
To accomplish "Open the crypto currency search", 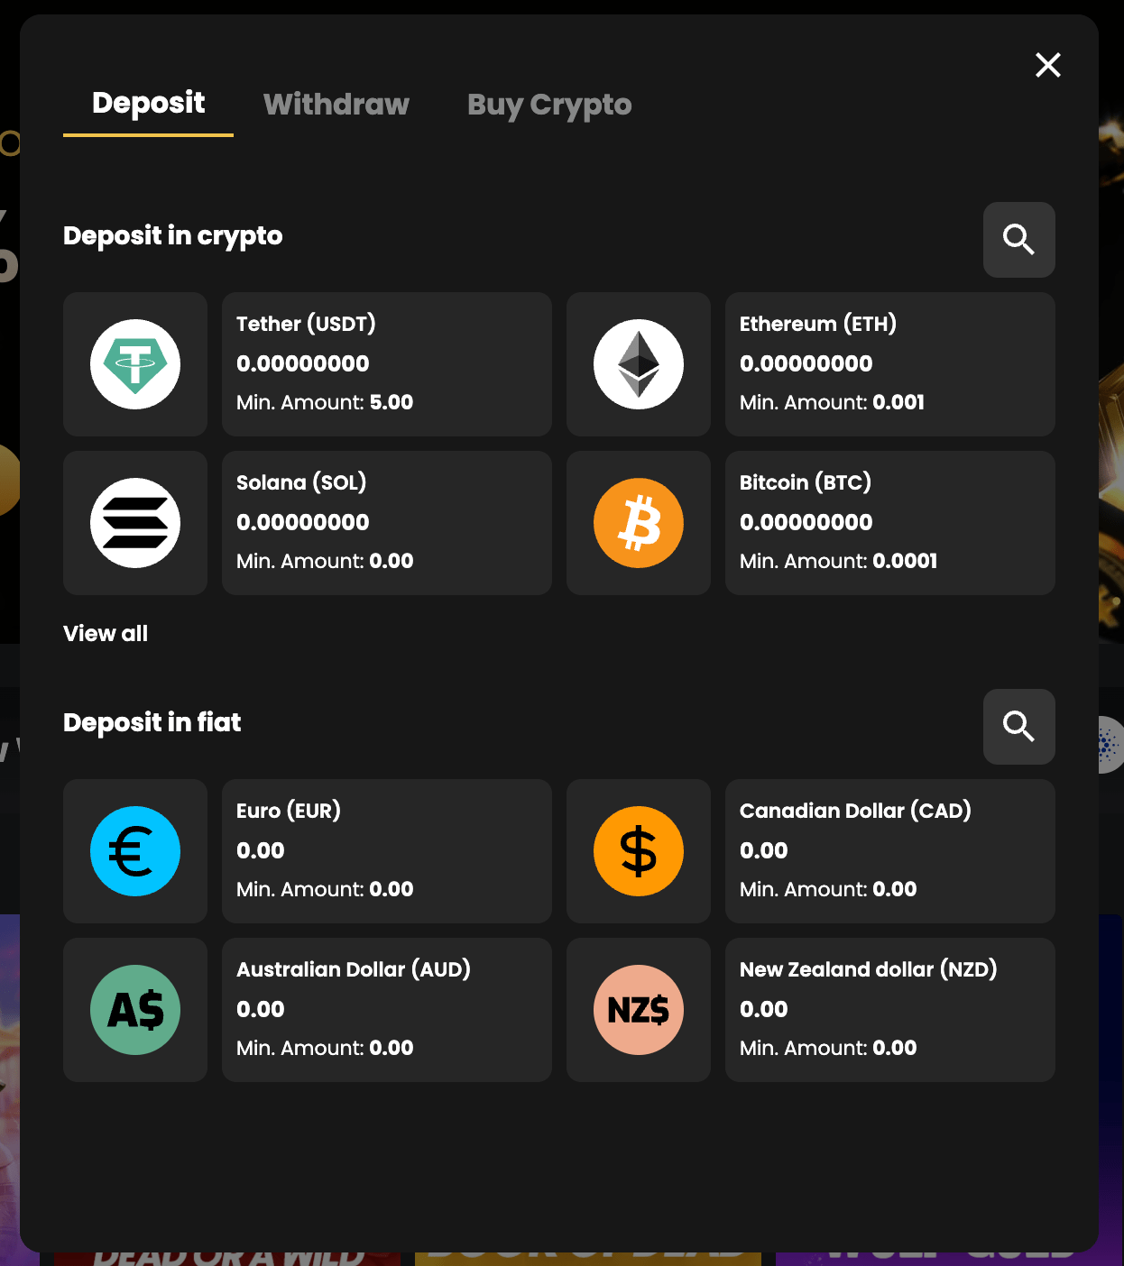I will coord(1018,240).
